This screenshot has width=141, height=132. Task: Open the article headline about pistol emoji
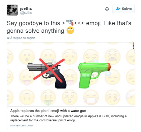pos(48,111)
